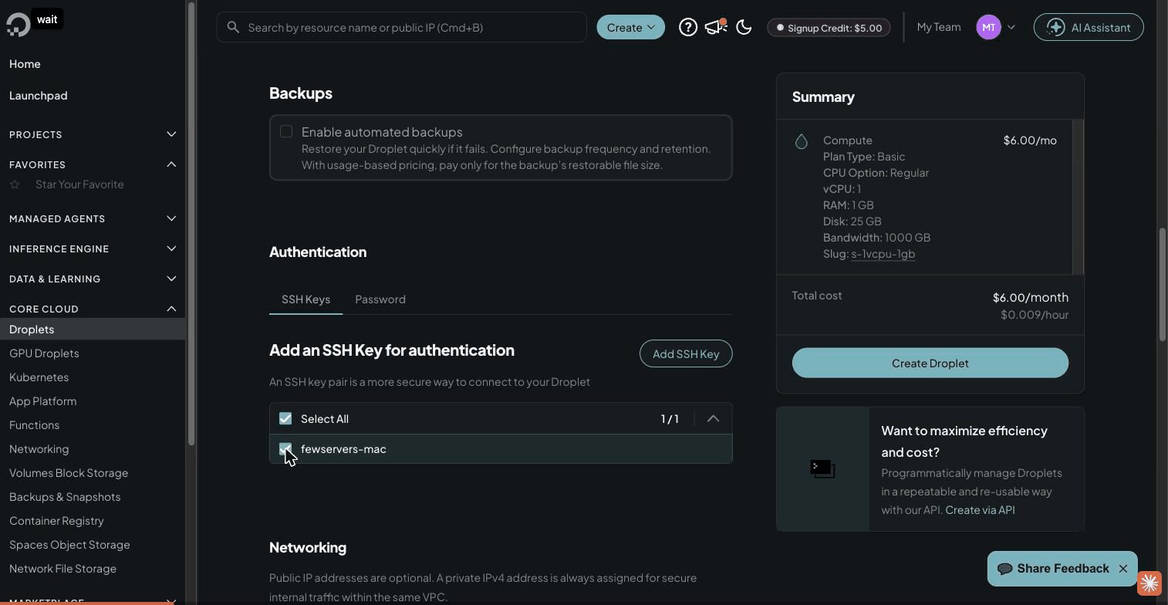Click the star icon beside Star Your Favorite
Image resolution: width=1168 pixels, height=605 pixels.
[x=15, y=184]
